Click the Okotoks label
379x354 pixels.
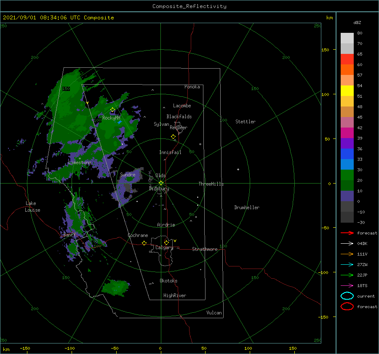(x=168, y=281)
